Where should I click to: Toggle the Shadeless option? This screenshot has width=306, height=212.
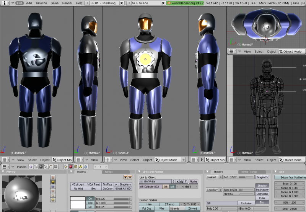[125, 184]
